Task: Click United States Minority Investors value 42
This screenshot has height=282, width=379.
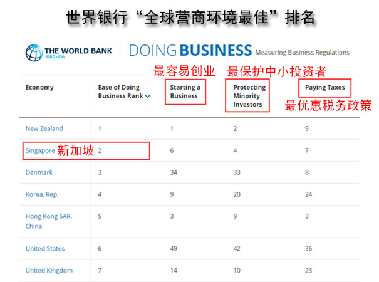Action: click(x=237, y=249)
